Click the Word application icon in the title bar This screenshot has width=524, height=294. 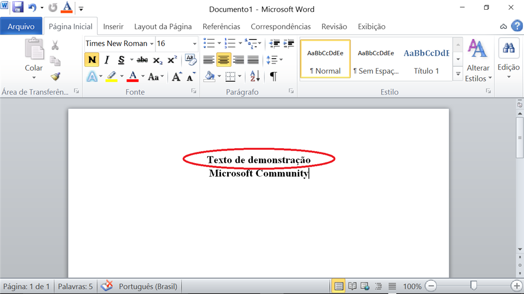[4, 6]
